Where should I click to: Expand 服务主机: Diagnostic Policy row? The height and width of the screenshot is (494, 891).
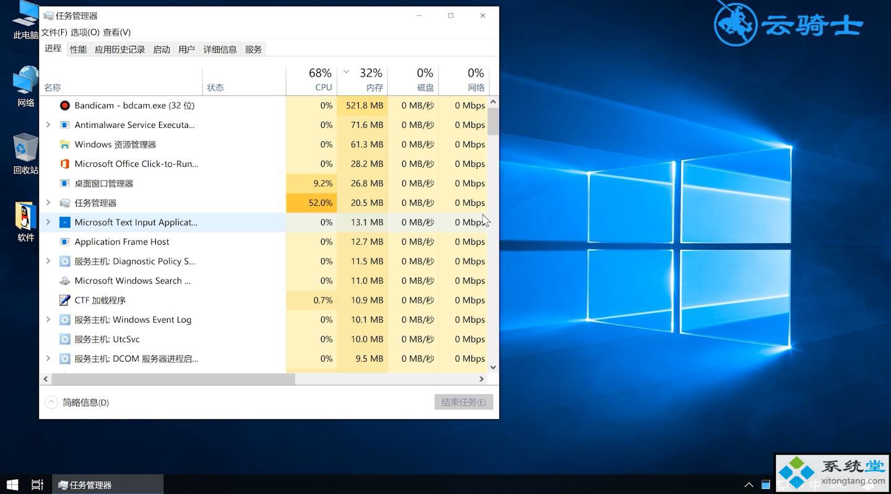point(48,262)
